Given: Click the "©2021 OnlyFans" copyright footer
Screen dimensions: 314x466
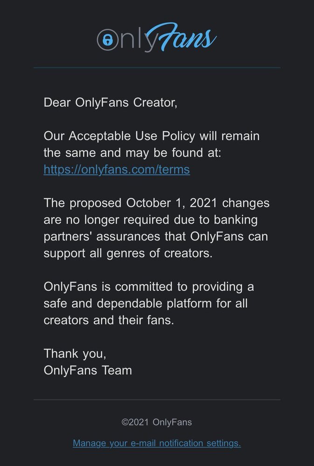Looking at the screenshot, I should [x=157, y=423].
